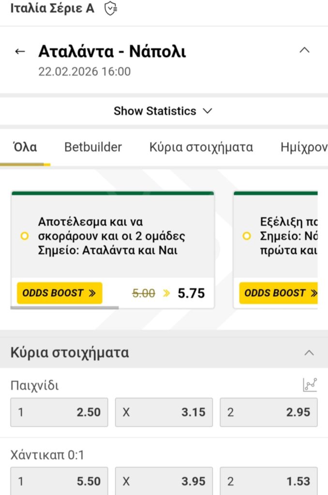Pick home win odds 2.50
The image size is (328, 495).
click(59, 412)
